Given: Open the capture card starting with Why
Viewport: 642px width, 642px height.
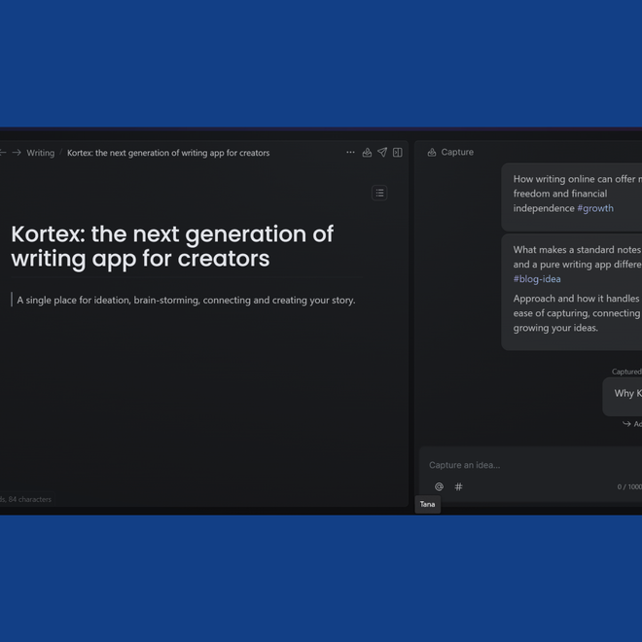Looking at the screenshot, I should click(623, 396).
